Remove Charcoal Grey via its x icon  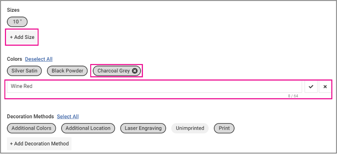click(x=134, y=71)
